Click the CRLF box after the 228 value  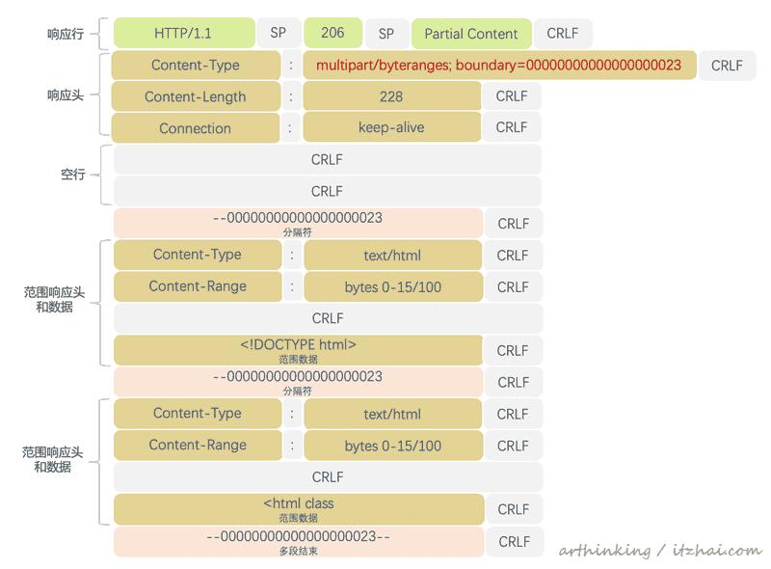click(x=512, y=96)
